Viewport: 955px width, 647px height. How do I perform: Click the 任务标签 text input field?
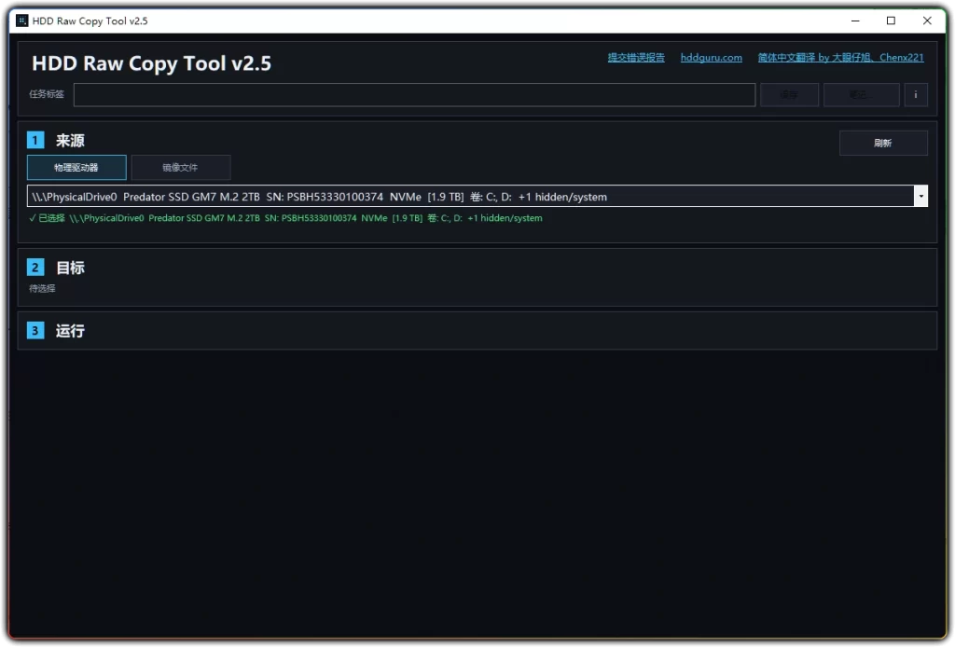pos(414,95)
